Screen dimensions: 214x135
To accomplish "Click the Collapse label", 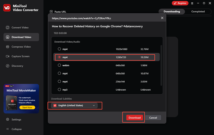I will [16, 129].
